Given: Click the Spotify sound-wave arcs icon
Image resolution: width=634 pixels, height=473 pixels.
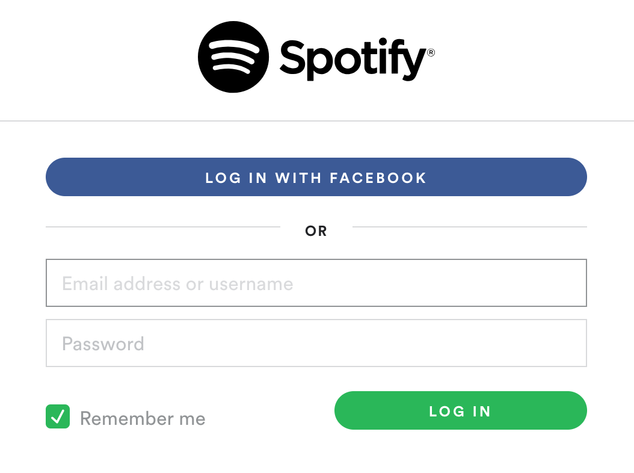Looking at the screenshot, I should click(x=233, y=57).
